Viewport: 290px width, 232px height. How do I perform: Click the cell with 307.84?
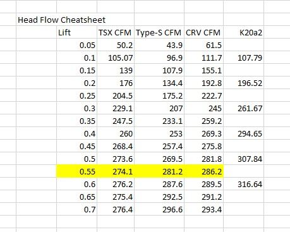[x=243, y=159]
